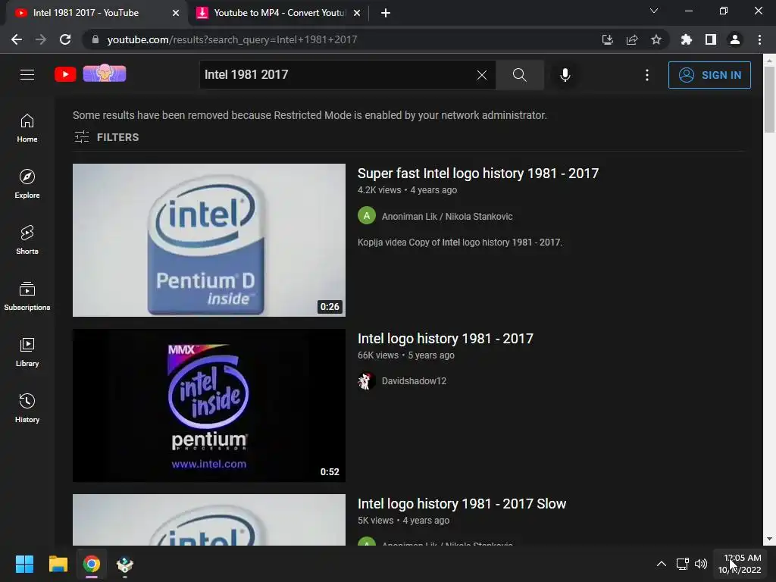Open intel inside pentium MMX thumbnail
The width and height of the screenshot is (776, 582).
pos(209,405)
